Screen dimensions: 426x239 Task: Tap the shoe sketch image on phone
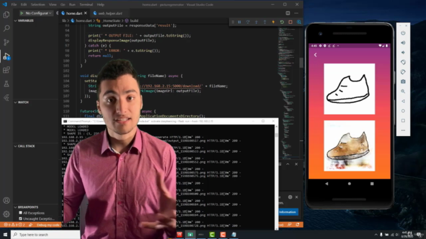pos(349,89)
